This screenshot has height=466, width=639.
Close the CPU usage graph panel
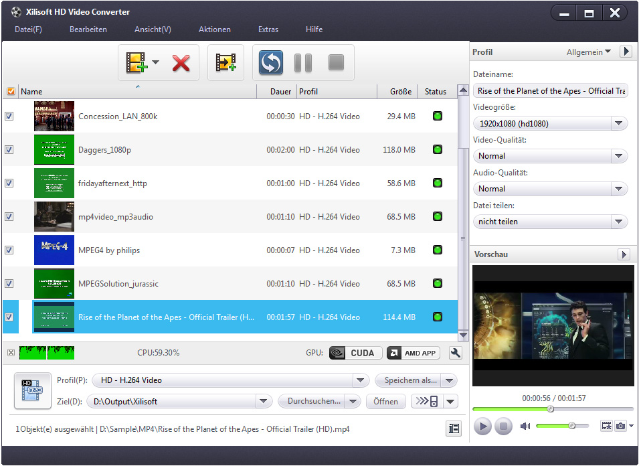[x=11, y=353]
